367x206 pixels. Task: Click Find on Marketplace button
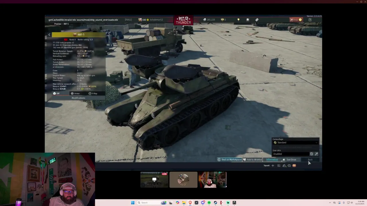tap(229, 160)
